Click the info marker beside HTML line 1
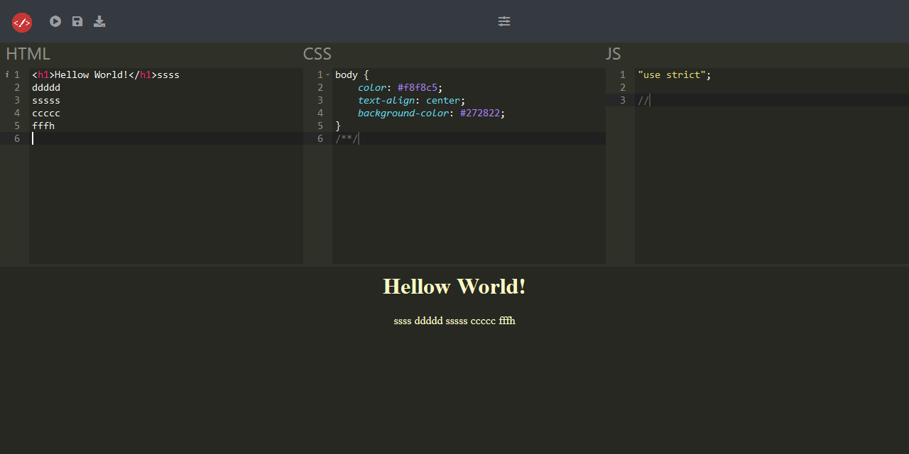 [x=7, y=74]
